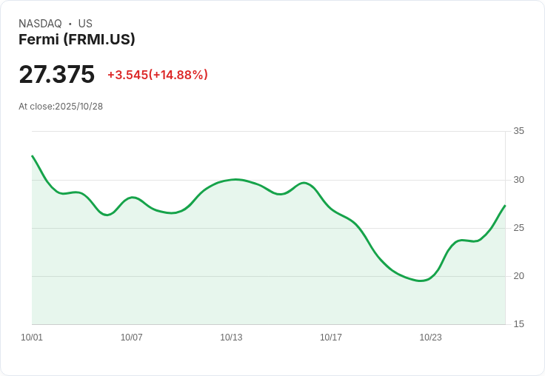Click the 15 y-axis price label

pyautogui.click(x=518, y=324)
